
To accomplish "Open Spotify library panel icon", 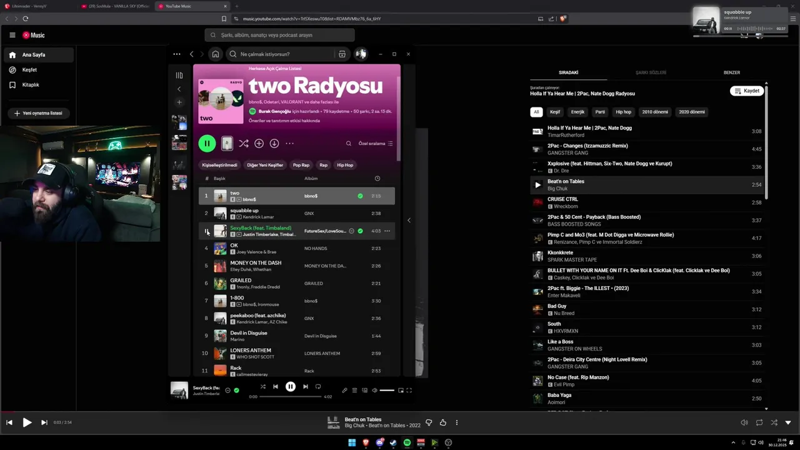I will [x=179, y=75].
